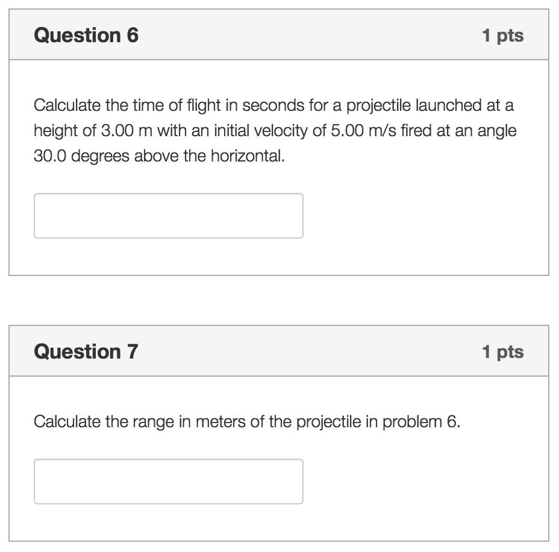
Task: Select the Question 6 header
Action: [x=86, y=36]
